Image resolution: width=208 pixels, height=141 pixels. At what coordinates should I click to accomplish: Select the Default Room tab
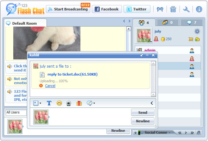click(24, 23)
